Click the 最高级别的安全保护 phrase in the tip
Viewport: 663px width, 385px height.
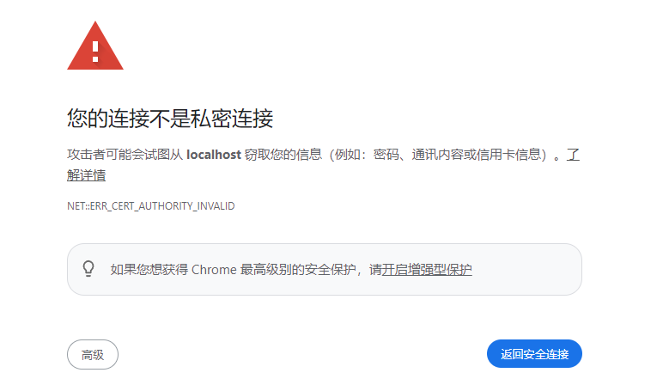pos(298,270)
